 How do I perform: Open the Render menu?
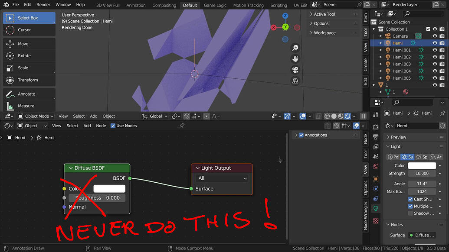(x=43, y=5)
